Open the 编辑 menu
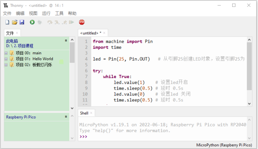The image size is (258, 149). (20, 13)
